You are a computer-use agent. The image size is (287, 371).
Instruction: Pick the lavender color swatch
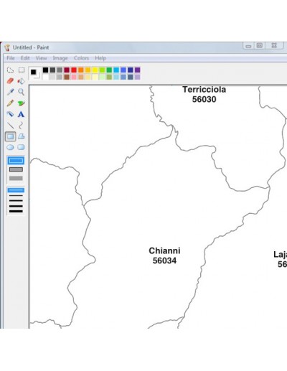coord(137,77)
